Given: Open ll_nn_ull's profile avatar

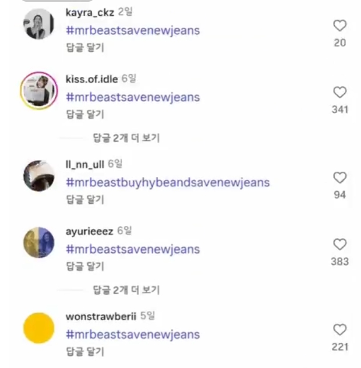Looking at the screenshot, I should (38, 176).
